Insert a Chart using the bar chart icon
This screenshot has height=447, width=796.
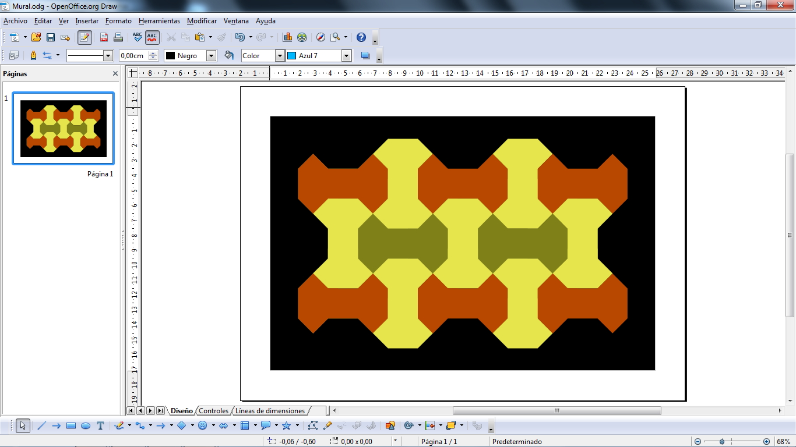[287, 37]
